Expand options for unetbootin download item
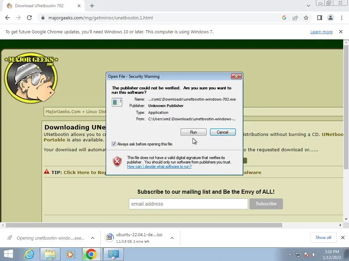 pos(93,238)
